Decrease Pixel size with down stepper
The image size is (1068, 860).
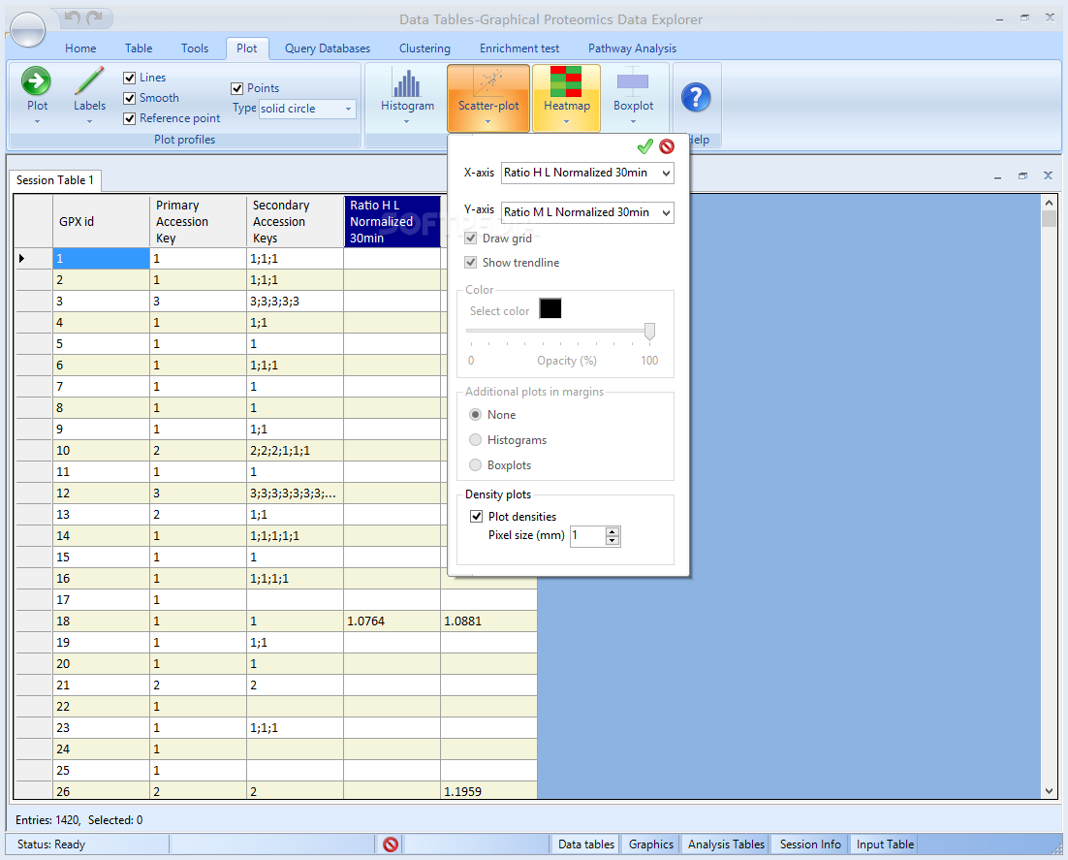point(613,540)
